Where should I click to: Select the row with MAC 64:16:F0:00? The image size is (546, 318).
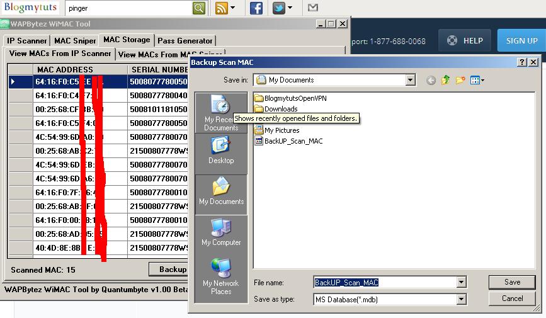98,220
